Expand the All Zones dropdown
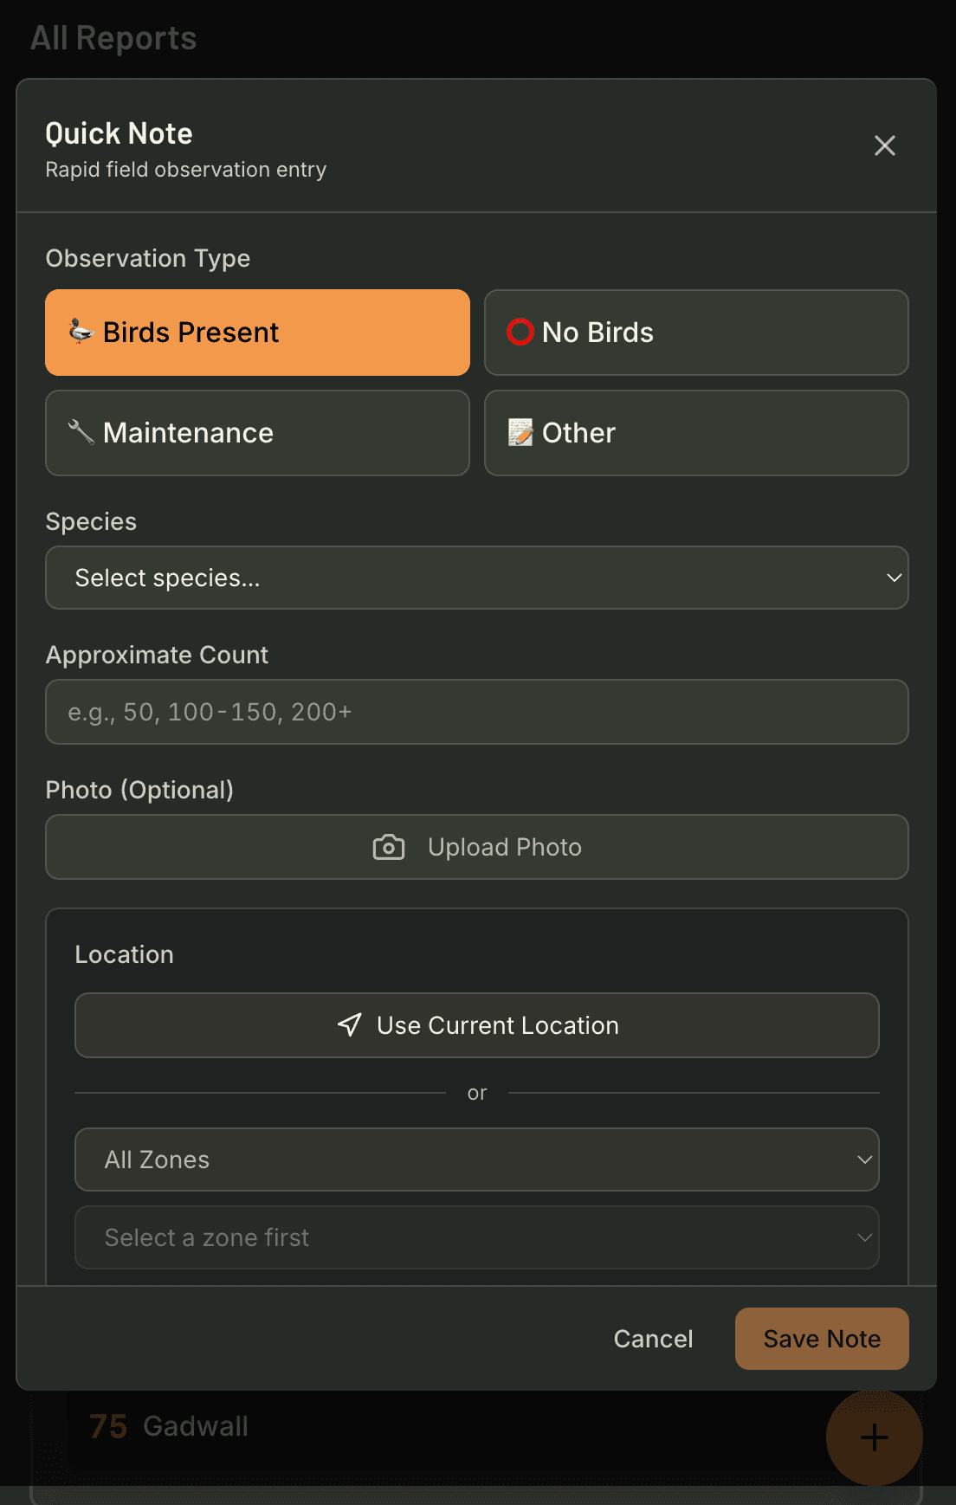 [476, 1159]
